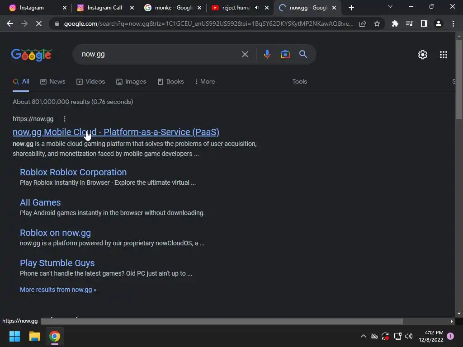Expand the More search filters menu

(205, 81)
